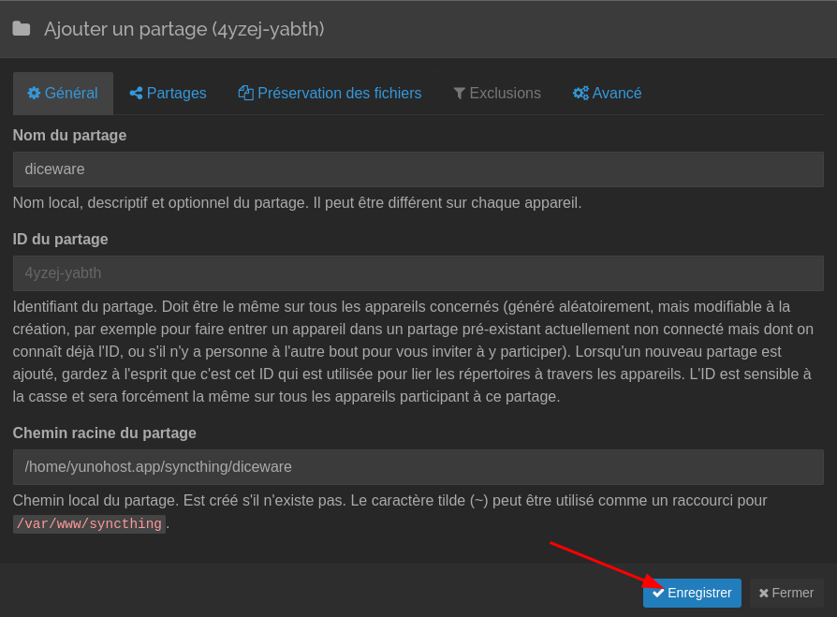Click Fermer to dismiss the dialog
This screenshot has height=617, width=837.
coord(786,593)
